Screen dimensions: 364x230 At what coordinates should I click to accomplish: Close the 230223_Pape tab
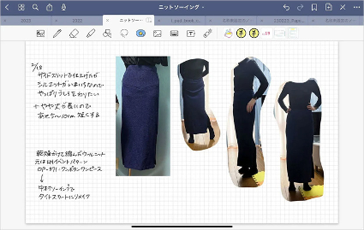(x=262, y=21)
